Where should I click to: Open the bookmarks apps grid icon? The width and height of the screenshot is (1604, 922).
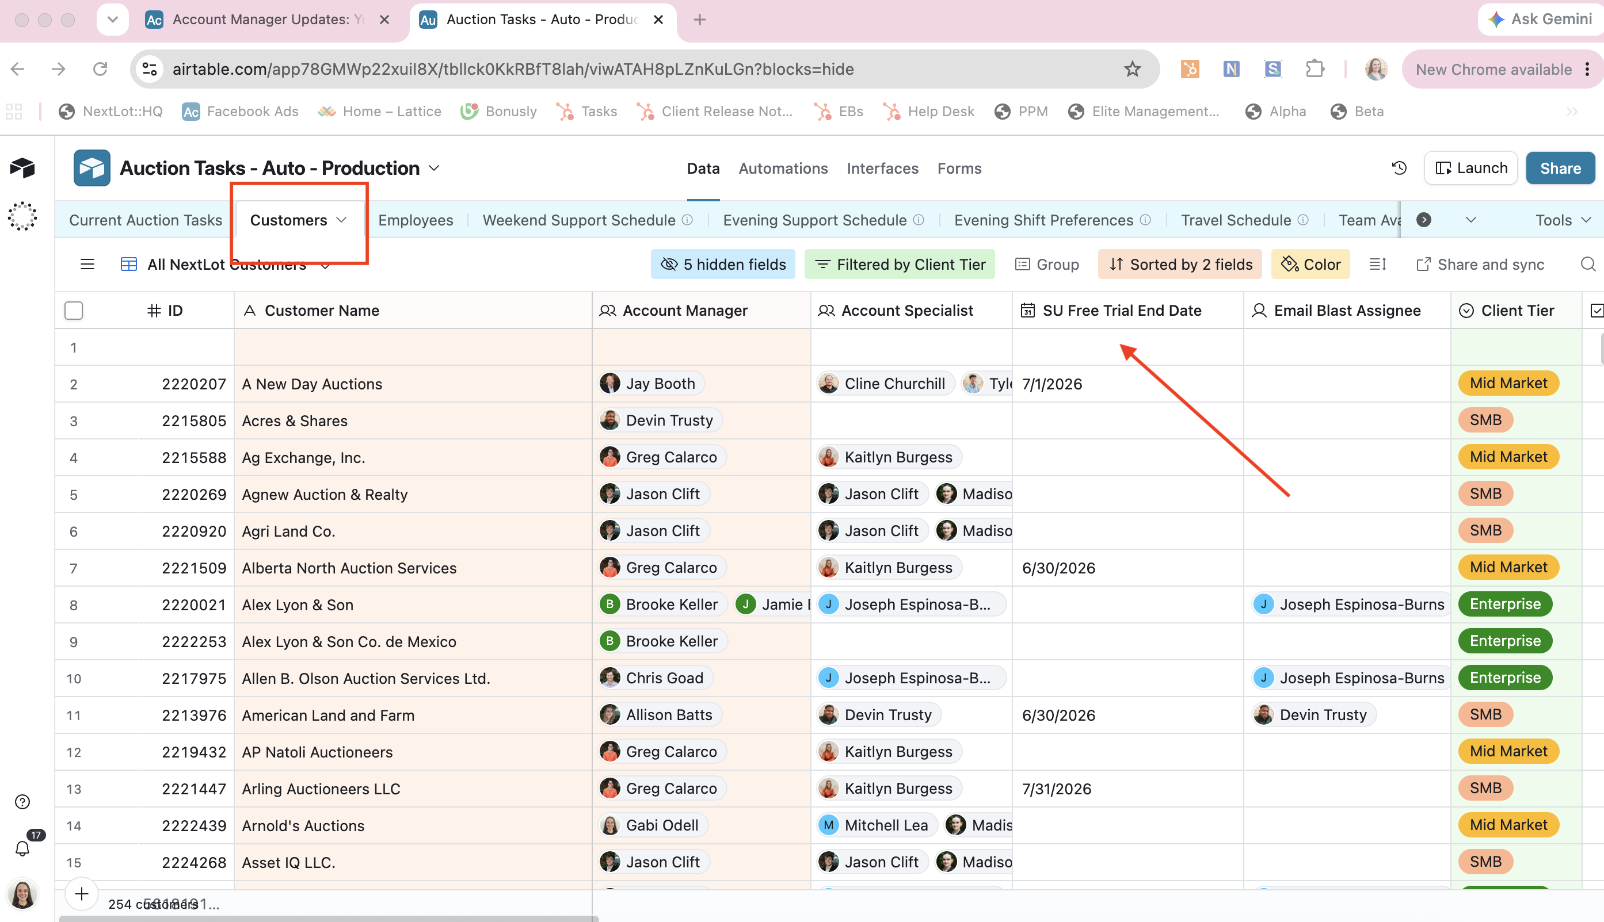(x=14, y=112)
